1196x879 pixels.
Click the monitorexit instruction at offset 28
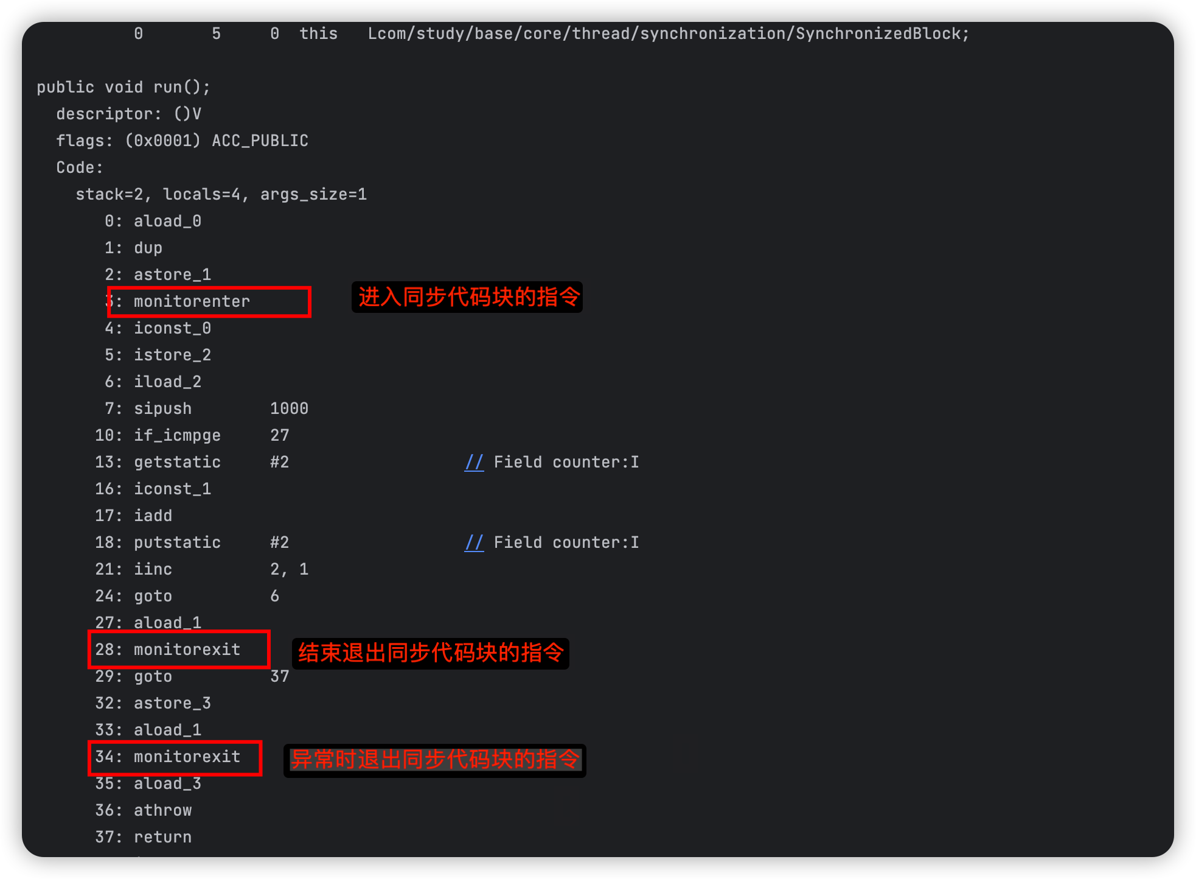pos(187,650)
